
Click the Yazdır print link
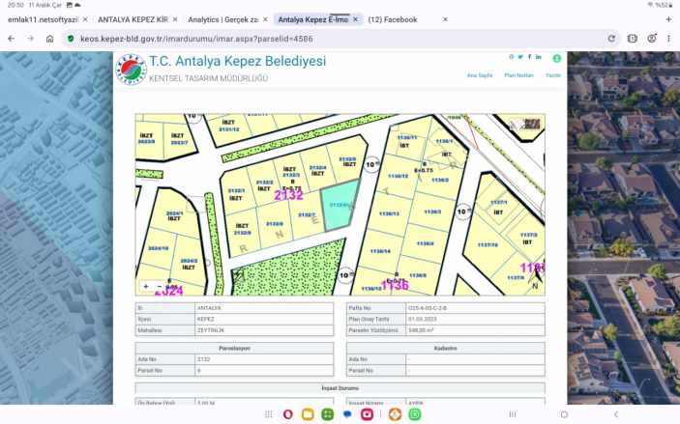pyautogui.click(x=553, y=74)
